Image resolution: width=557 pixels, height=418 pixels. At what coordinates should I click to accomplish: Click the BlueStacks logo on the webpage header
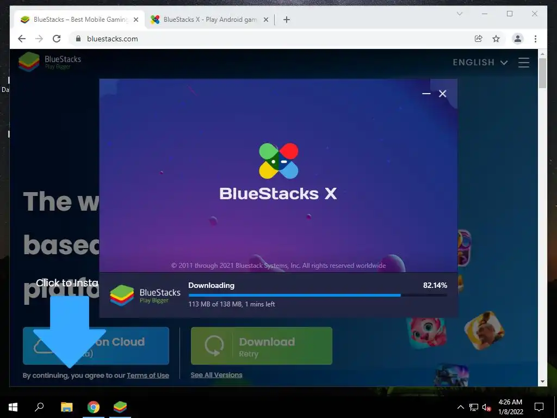49,62
